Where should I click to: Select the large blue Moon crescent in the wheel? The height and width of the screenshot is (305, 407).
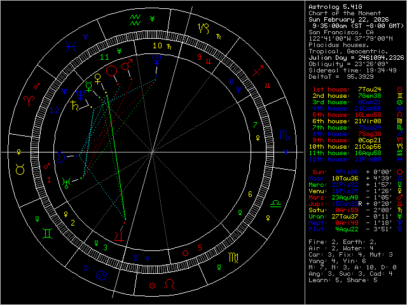click(60, 157)
